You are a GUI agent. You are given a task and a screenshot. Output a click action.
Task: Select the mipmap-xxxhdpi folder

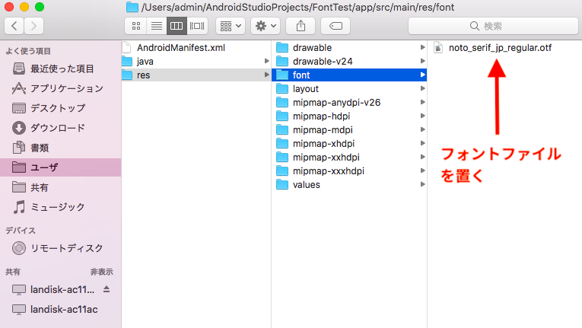[349, 171]
